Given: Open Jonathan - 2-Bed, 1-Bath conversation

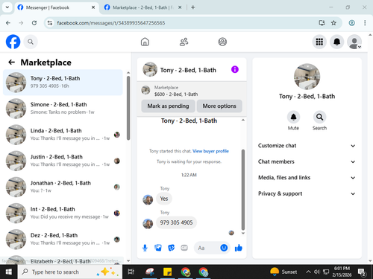Looking at the screenshot, I should coord(63,187).
